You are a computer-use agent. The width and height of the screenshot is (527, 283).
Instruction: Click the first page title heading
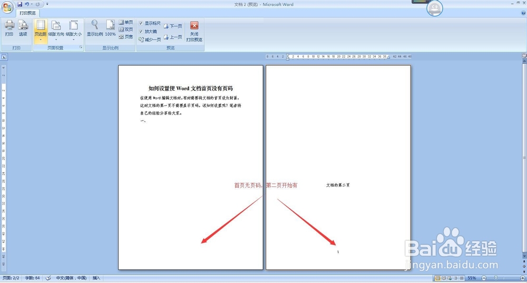click(x=191, y=89)
